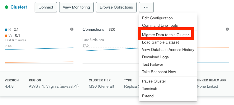Click AWS / N. Virginia (us-east-1) text

tap(54, 86)
